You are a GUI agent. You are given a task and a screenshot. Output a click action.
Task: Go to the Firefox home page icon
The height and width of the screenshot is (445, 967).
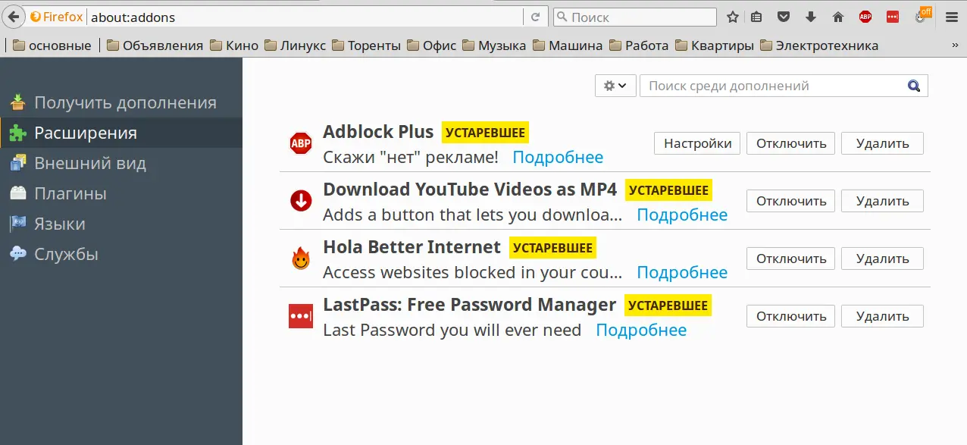pyautogui.click(x=838, y=17)
